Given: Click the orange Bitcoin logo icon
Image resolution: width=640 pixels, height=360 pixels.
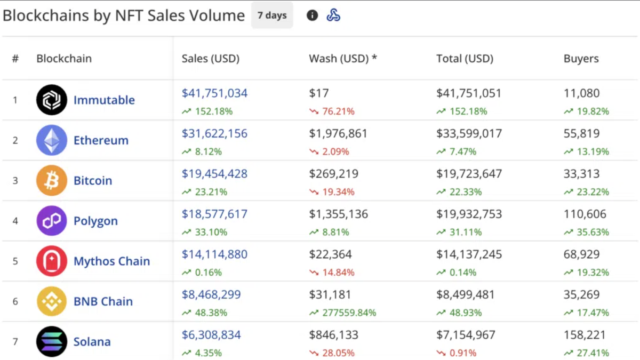Looking at the screenshot, I should 52,180.
